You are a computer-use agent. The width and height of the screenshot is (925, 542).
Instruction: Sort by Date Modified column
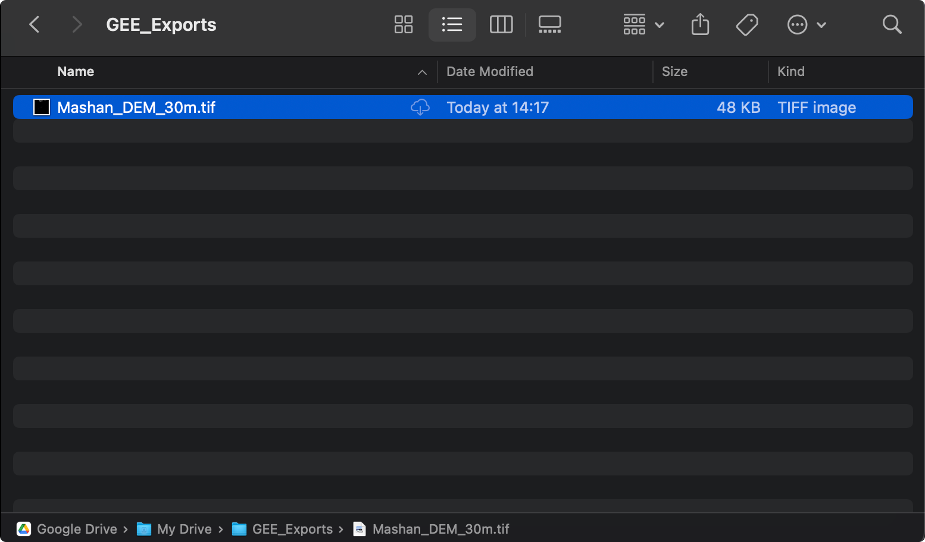tap(490, 71)
